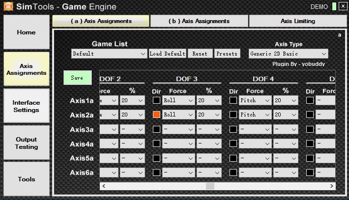349x200 pixels.
Task: Click the green Save button
Action: pyautogui.click(x=78, y=78)
